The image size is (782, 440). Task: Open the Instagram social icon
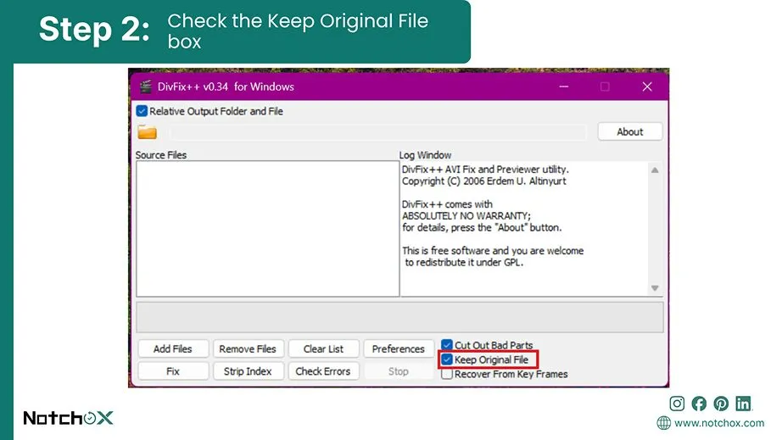point(677,404)
